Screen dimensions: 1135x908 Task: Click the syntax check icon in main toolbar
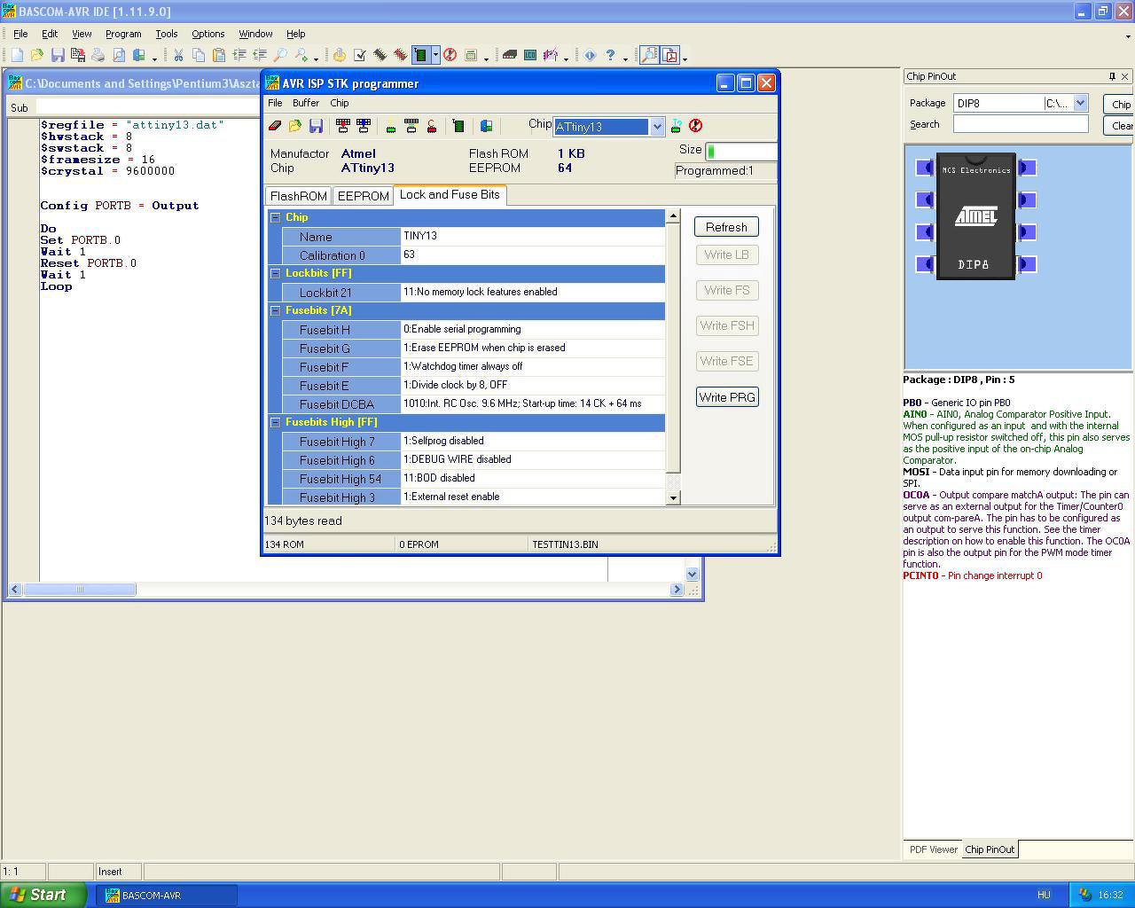360,55
